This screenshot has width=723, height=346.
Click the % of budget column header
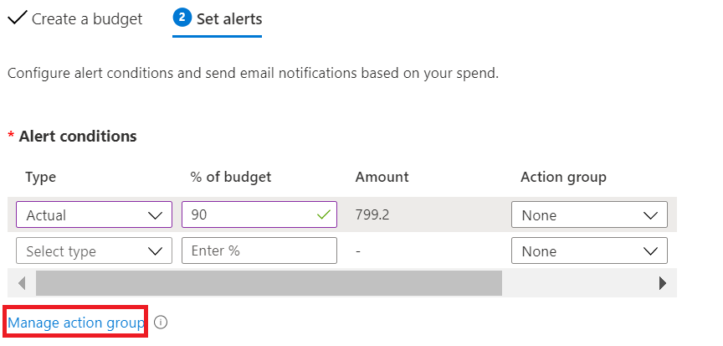tap(231, 177)
